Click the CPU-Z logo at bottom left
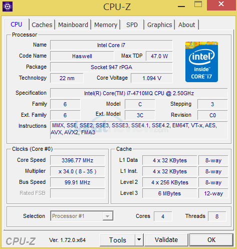This screenshot has width=237, height=249. click(x=21, y=241)
